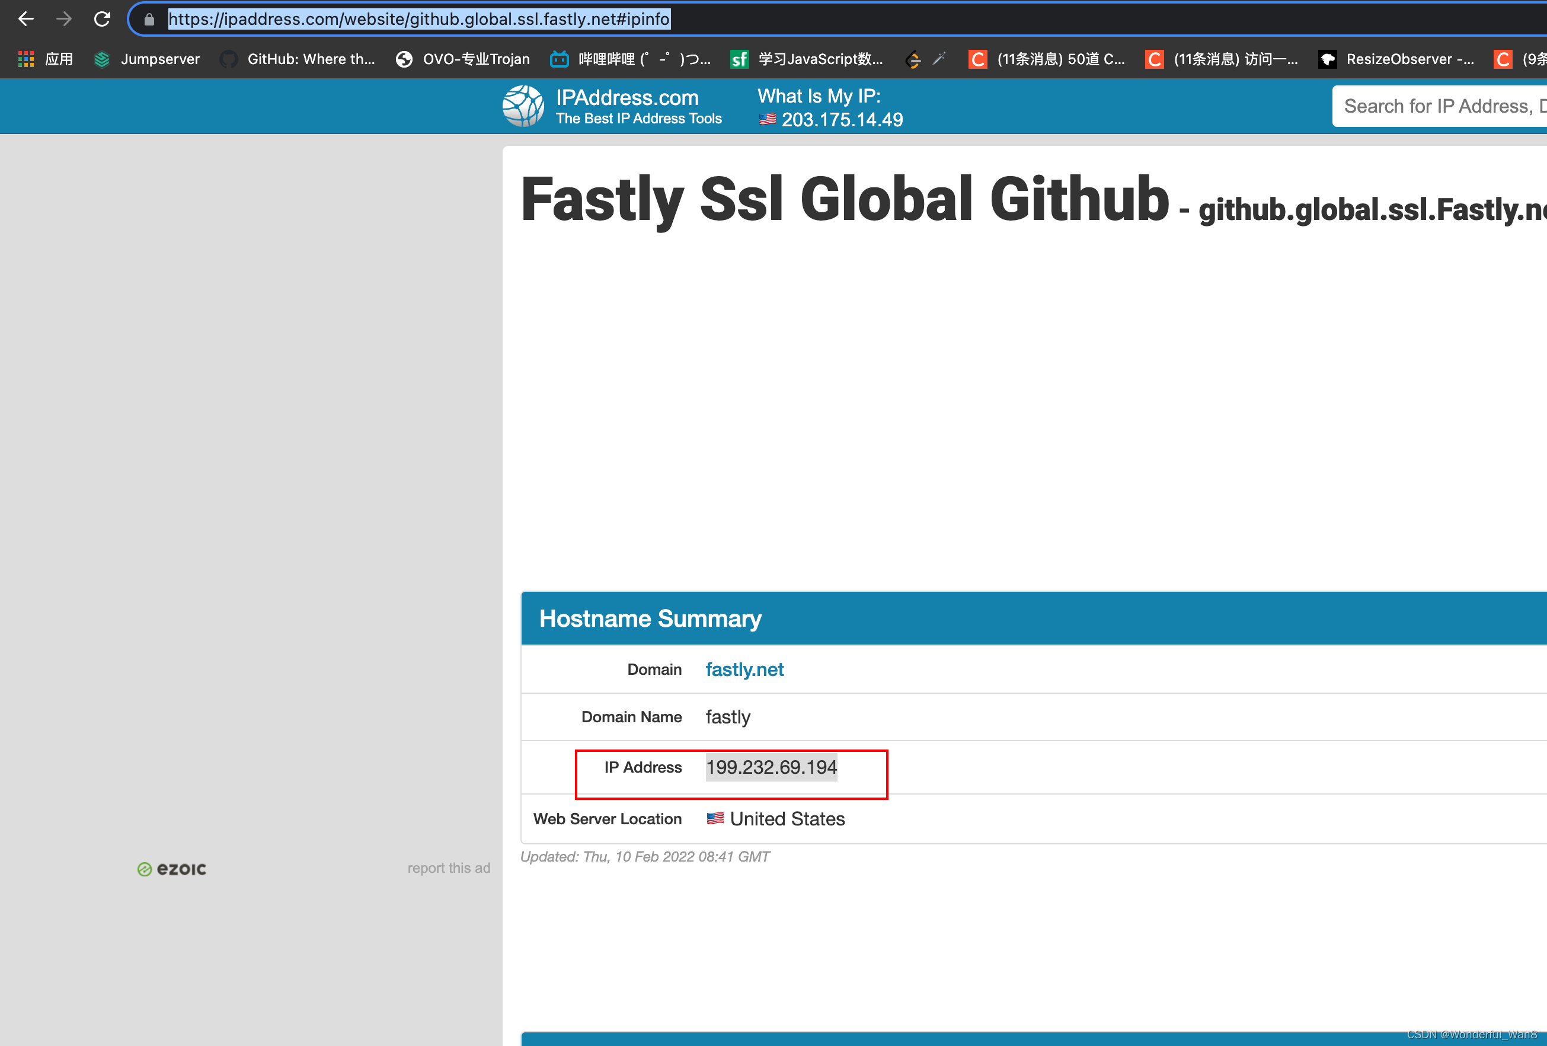The image size is (1547, 1046).
Task: Click the lock icon in the address bar
Action: 149,20
